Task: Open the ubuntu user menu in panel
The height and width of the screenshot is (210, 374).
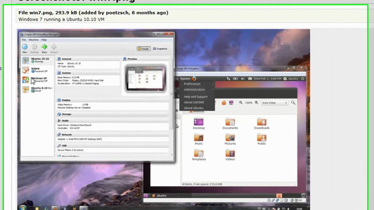Action: click(x=291, y=79)
